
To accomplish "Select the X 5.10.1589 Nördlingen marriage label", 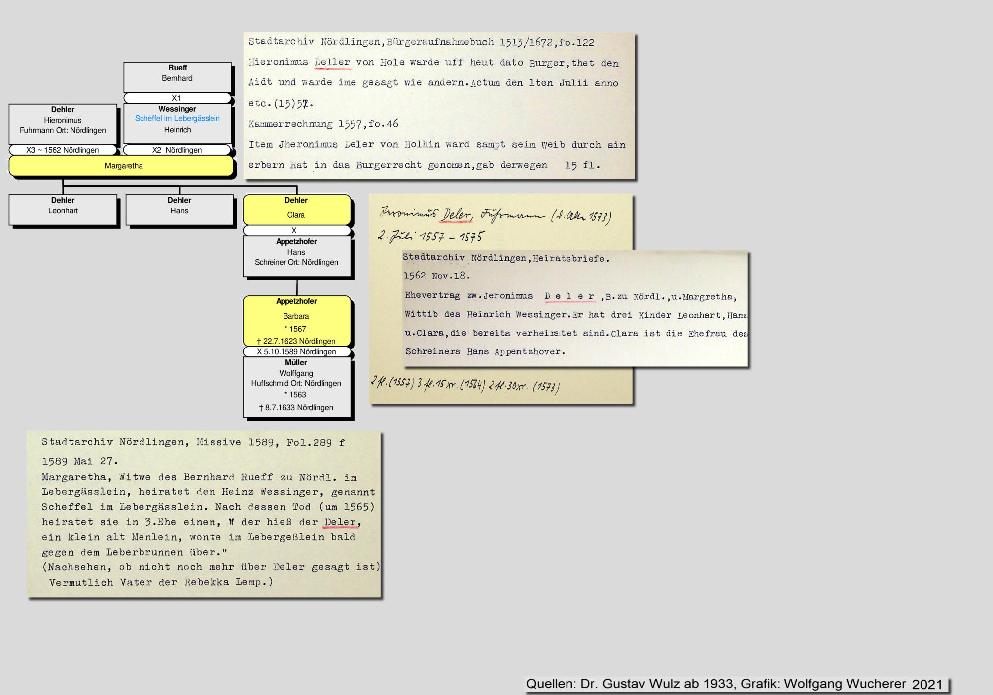I will click(x=296, y=352).
